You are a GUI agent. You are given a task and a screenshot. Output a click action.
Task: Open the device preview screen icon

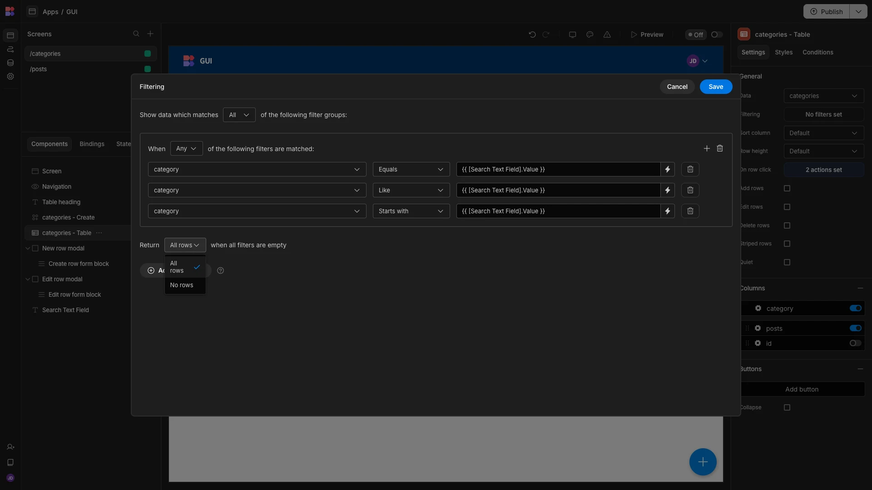(x=572, y=34)
